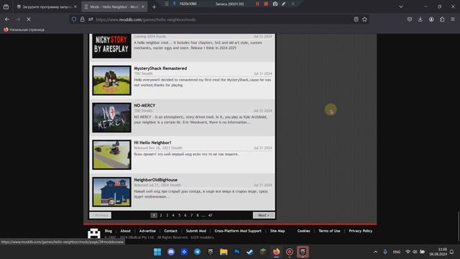The image size is (460, 259).
Task: Jump to page 8 of mods
Action: (x=198, y=215)
